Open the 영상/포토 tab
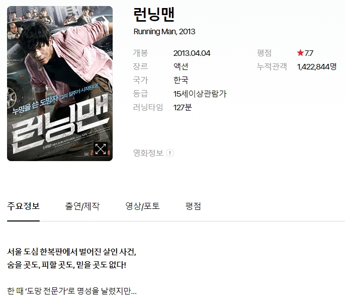The height and width of the screenshot is (298, 345). tap(143, 206)
